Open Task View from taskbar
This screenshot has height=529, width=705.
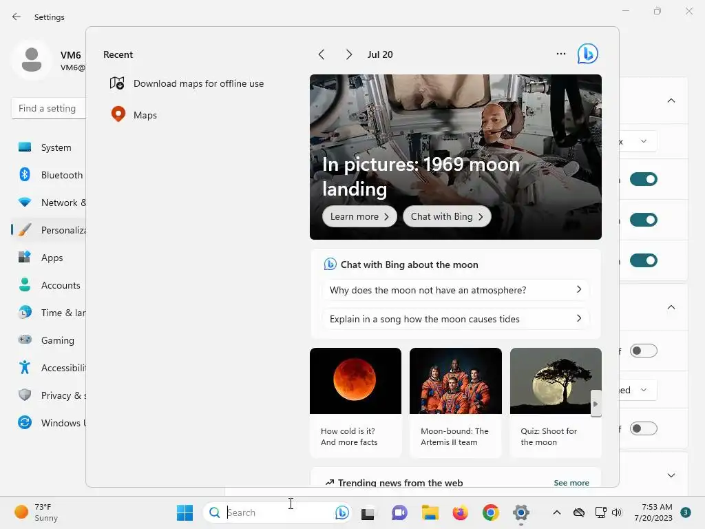[368, 512]
